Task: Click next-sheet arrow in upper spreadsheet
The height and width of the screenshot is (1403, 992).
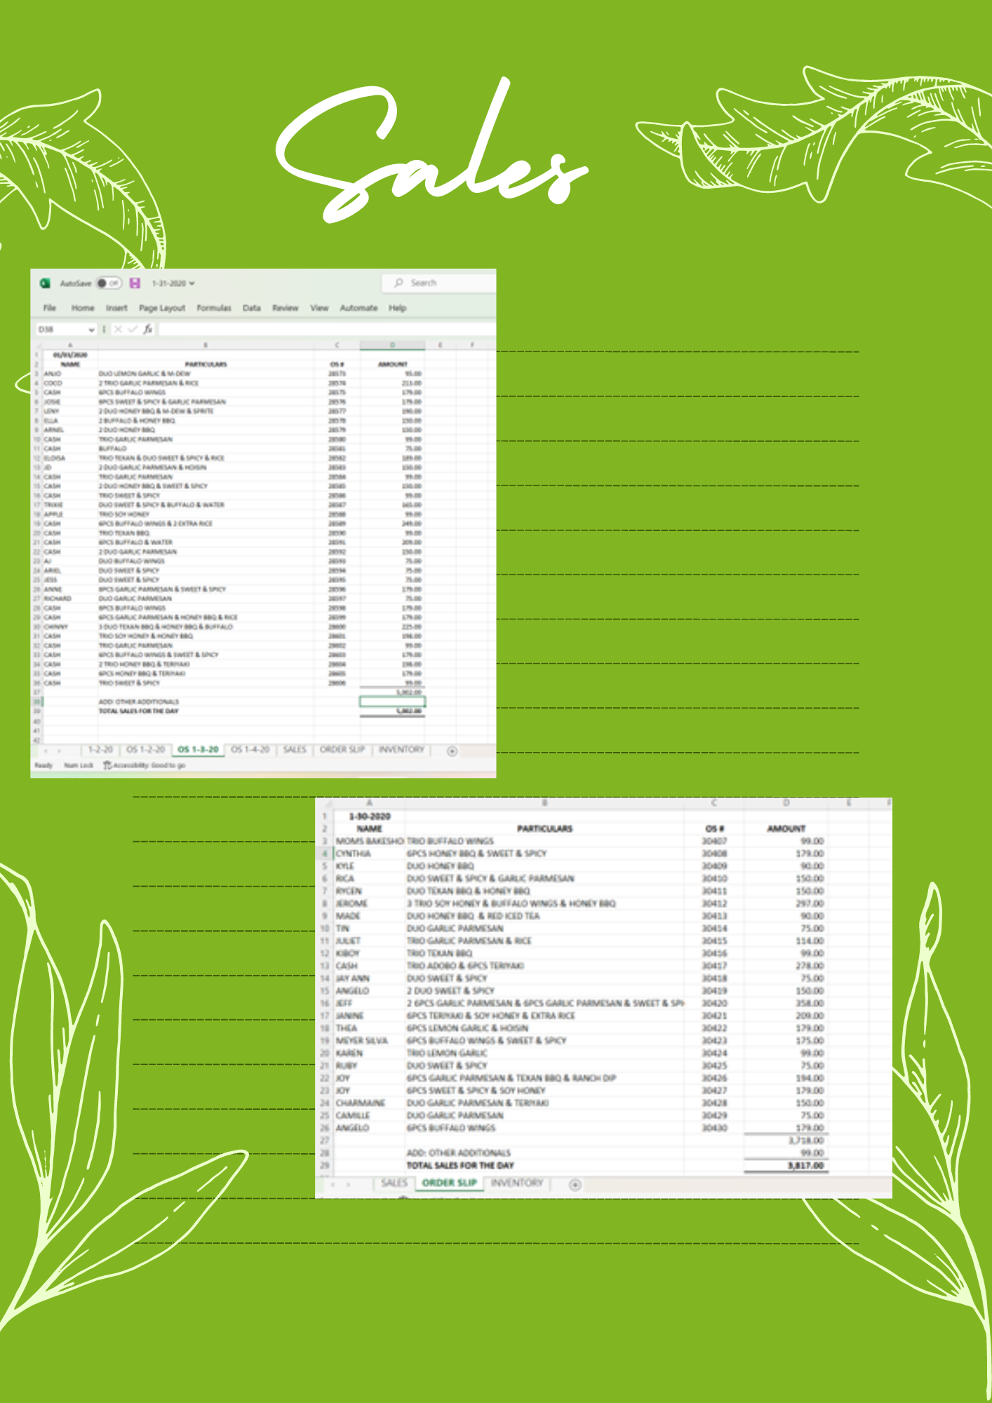Action: tap(59, 751)
